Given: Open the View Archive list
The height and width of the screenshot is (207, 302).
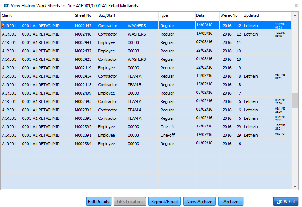Looking at the screenshot, I should click(x=200, y=202).
